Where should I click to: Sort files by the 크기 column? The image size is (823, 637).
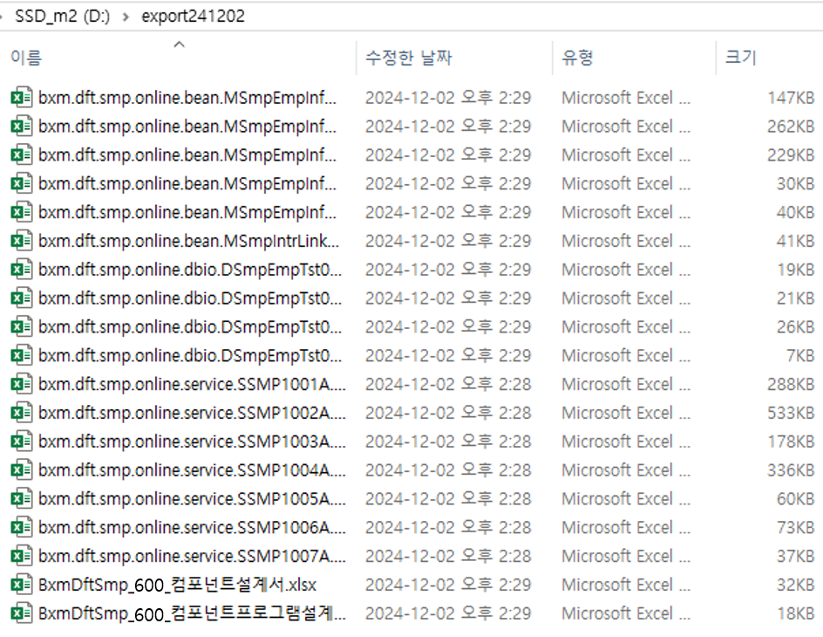coord(741,58)
